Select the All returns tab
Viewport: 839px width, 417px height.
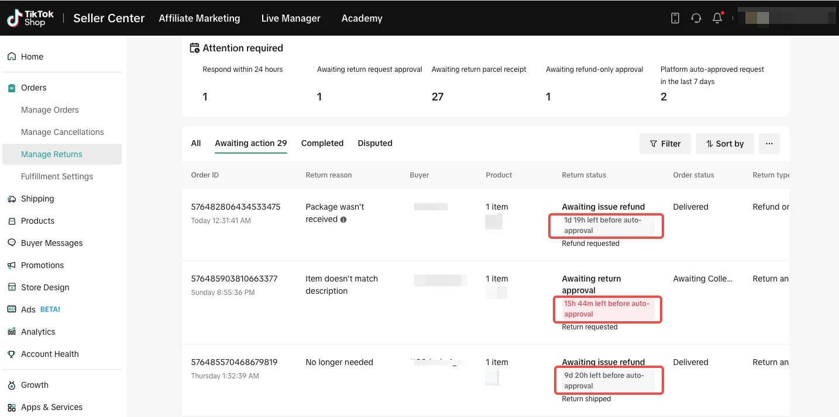point(196,143)
